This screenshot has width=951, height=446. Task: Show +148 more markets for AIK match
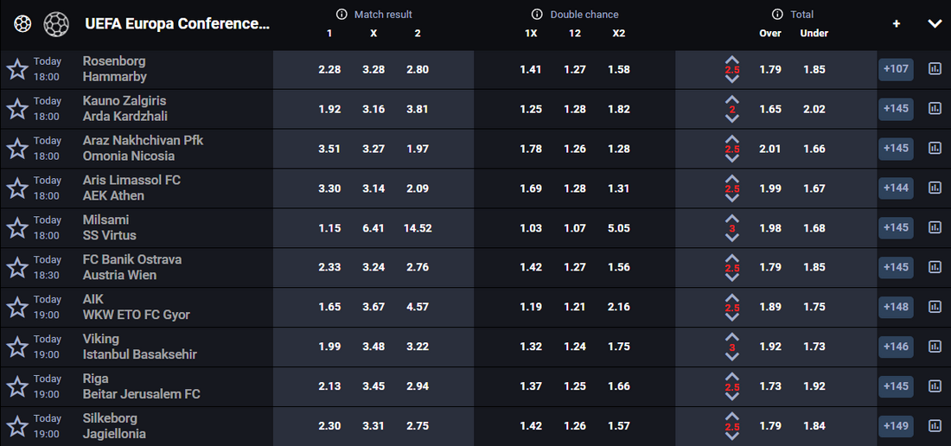pos(896,307)
